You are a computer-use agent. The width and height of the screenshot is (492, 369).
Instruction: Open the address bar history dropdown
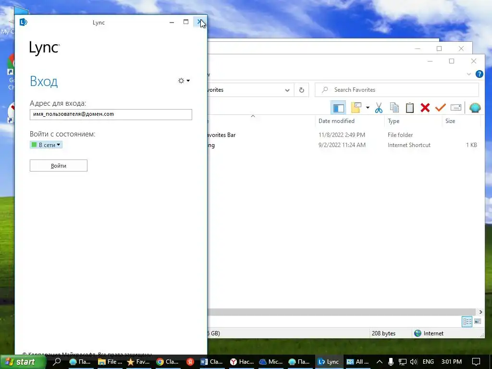[x=287, y=90]
